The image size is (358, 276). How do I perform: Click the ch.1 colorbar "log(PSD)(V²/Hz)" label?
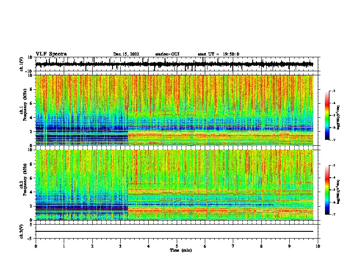[339, 117]
